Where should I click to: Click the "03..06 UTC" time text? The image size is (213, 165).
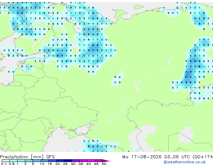point(177,157)
